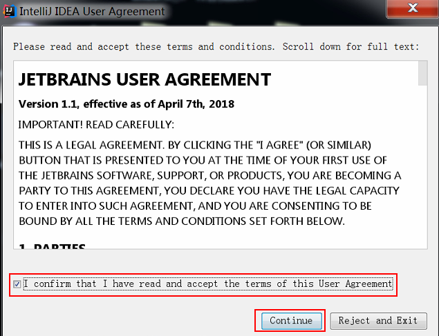
Task: Click the IMPORTANT! READ CAREFULLY line
Action: (x=96, y=125)
